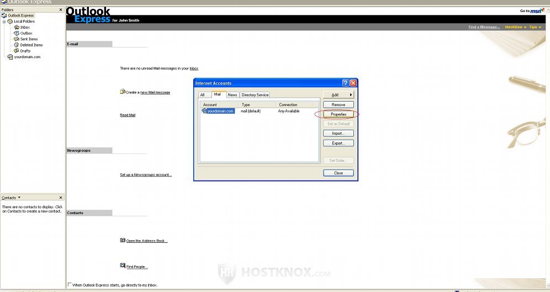
Task: Click the Find People link
Action: click(137, 267)
